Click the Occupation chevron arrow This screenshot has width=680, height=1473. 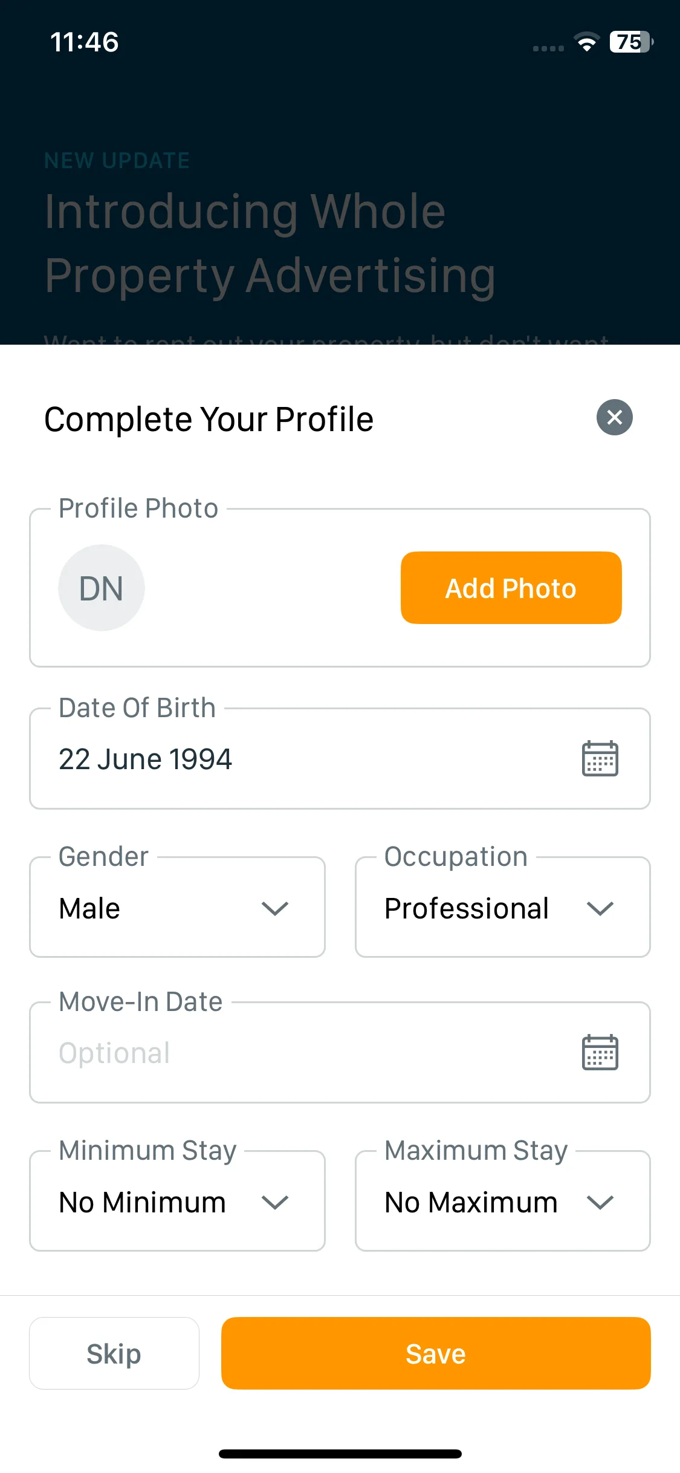coord(600,908)
